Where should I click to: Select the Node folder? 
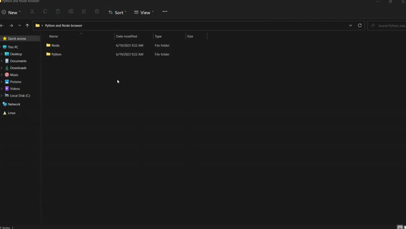click(55, 45)
